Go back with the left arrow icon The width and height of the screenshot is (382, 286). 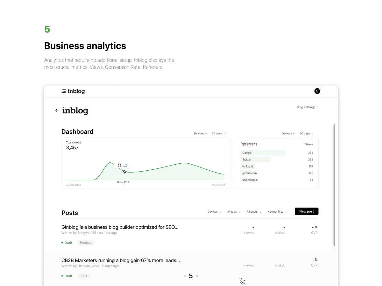tap(56, 111)
